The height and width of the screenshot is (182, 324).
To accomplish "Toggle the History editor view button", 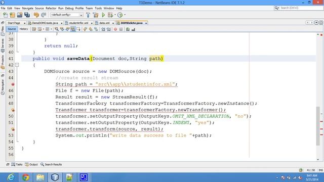I will click(24, 29).
